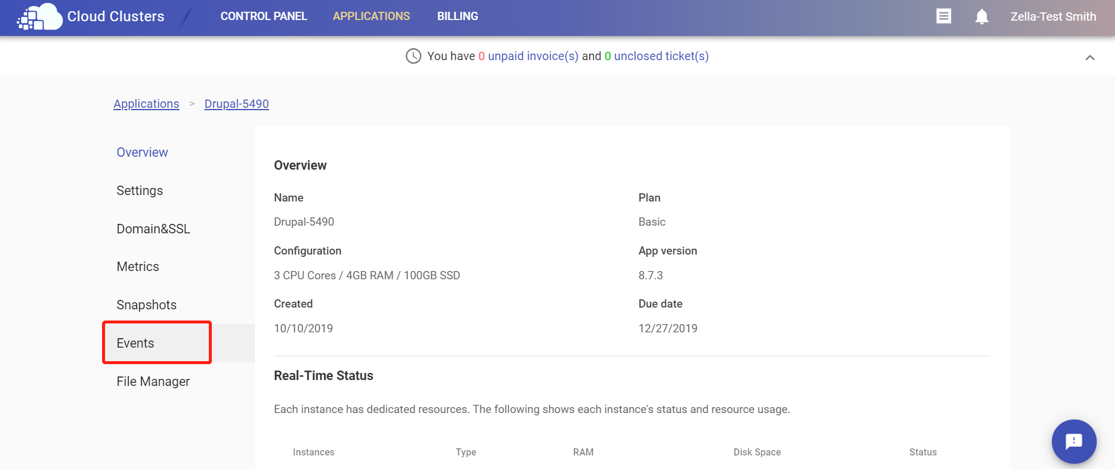Click the Disk Space column header
This screenshot has height=469, width=1115.
tap(757, 452)
